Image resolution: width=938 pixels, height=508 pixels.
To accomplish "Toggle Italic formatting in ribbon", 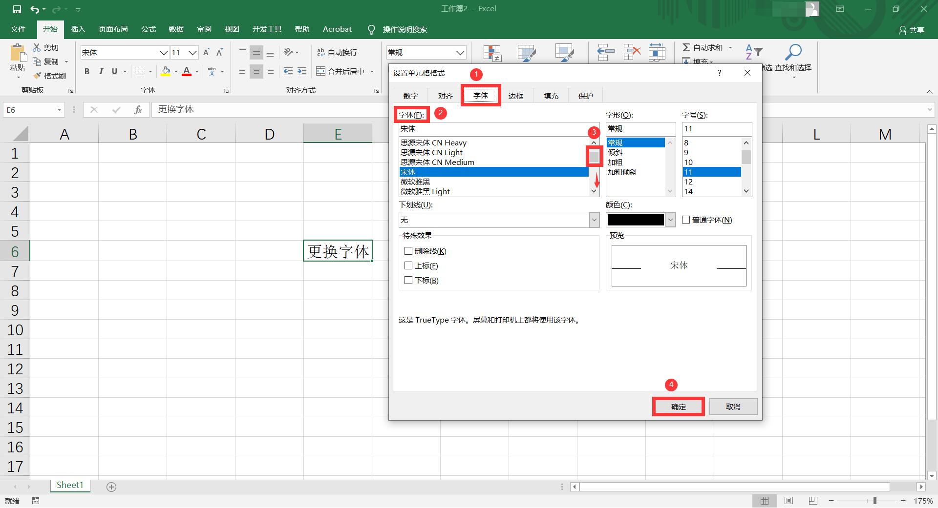I will tap(101, 72).
